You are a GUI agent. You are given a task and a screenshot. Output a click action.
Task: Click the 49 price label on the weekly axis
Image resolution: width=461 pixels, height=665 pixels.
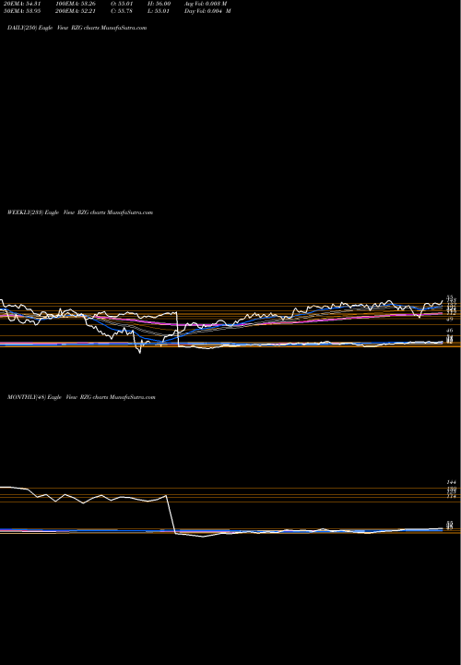[450, 319]
